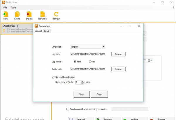The width and height of the screenshot is (176, 120).
Task: Click Browse next to Log path
Action: click(x=118, y=54)
